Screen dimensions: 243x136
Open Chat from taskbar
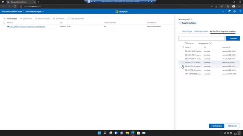121,133
